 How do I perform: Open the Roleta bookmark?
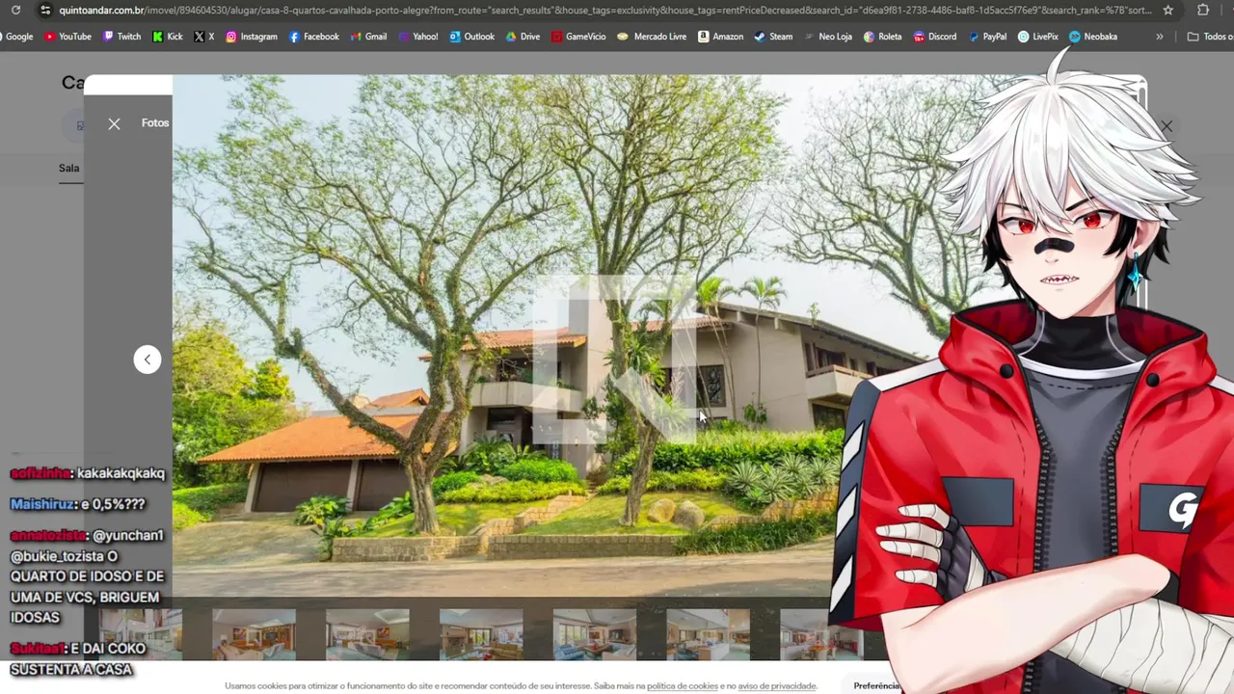pos(882,37)
